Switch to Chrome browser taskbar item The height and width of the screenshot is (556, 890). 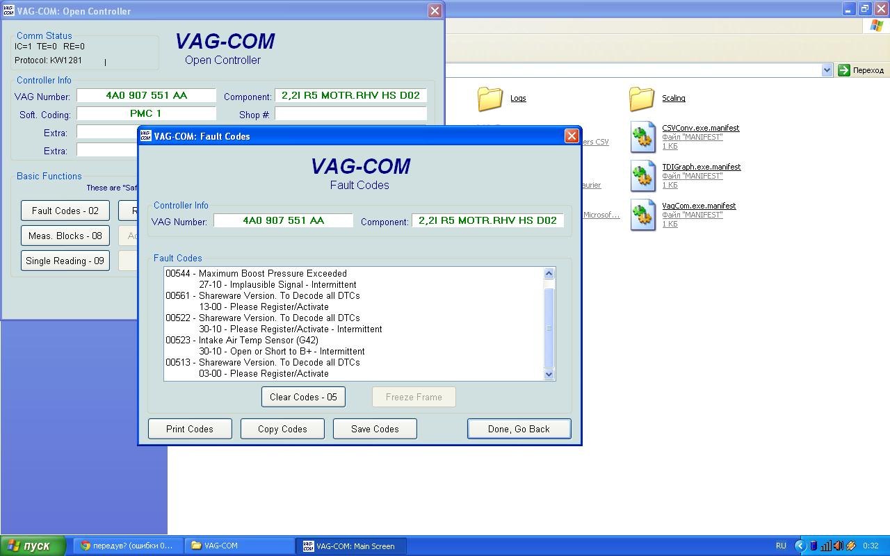pyautogui.click(x=129, y=546)
